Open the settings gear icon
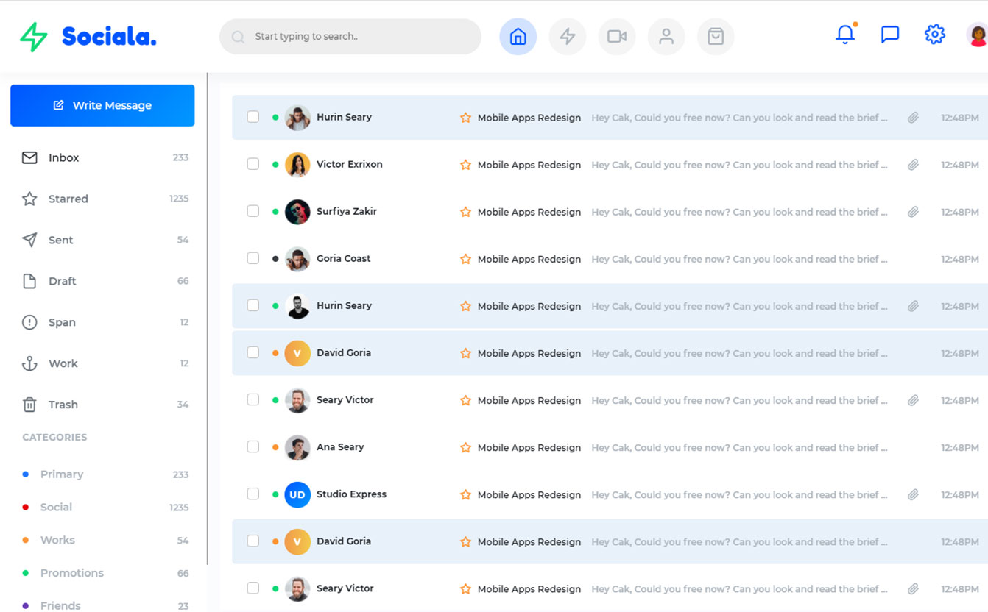This screenshot has height=612, width=988. [x=934, y=35]
